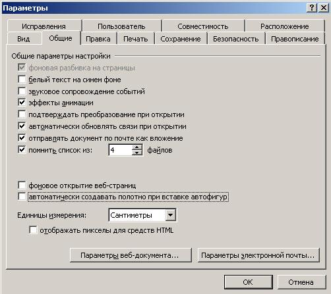Close the Параметры dialog window
This screenshot has width=331, height=294.
tap(324, 8)
